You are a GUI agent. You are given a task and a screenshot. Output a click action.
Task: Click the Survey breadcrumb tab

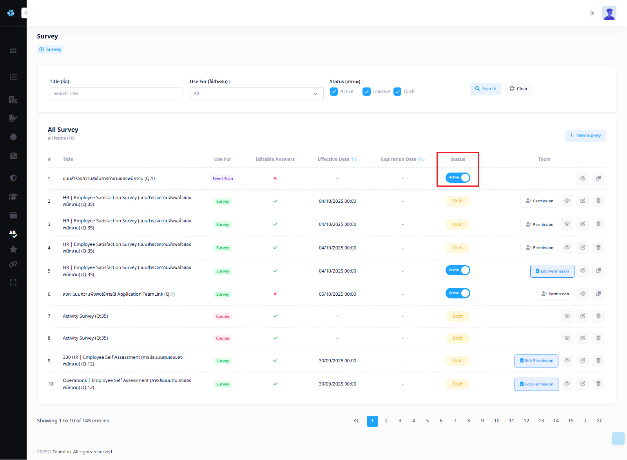50,49
